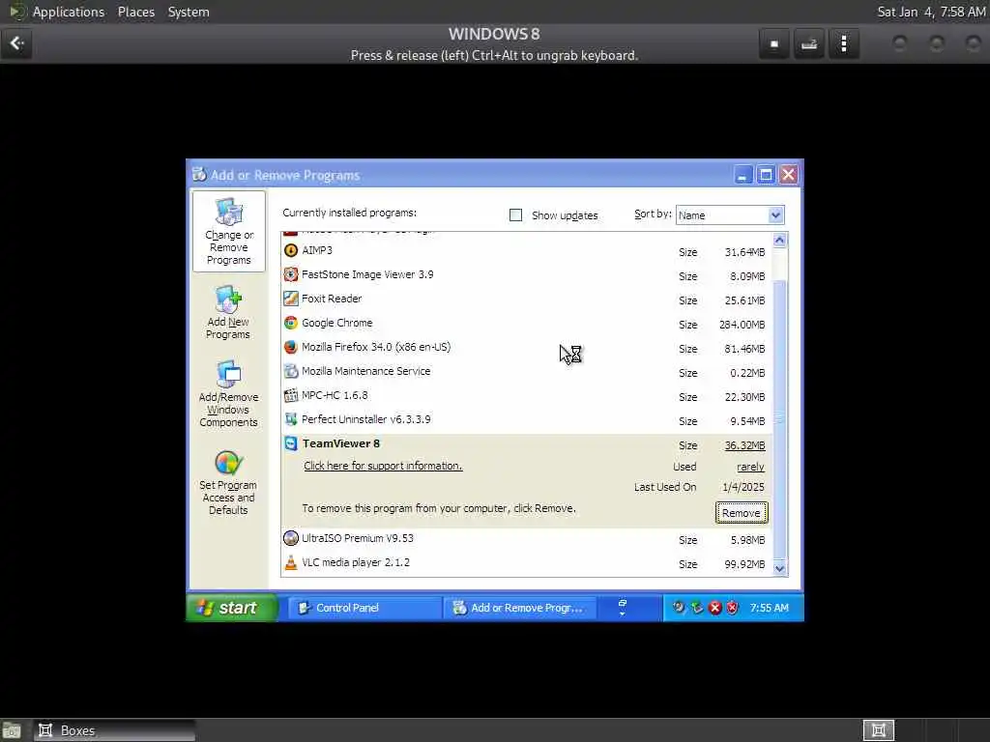This screenshot has height=742, width=990.
Task: Click the Add or Remove Programs title icon
Action: [x=199, y=174]
